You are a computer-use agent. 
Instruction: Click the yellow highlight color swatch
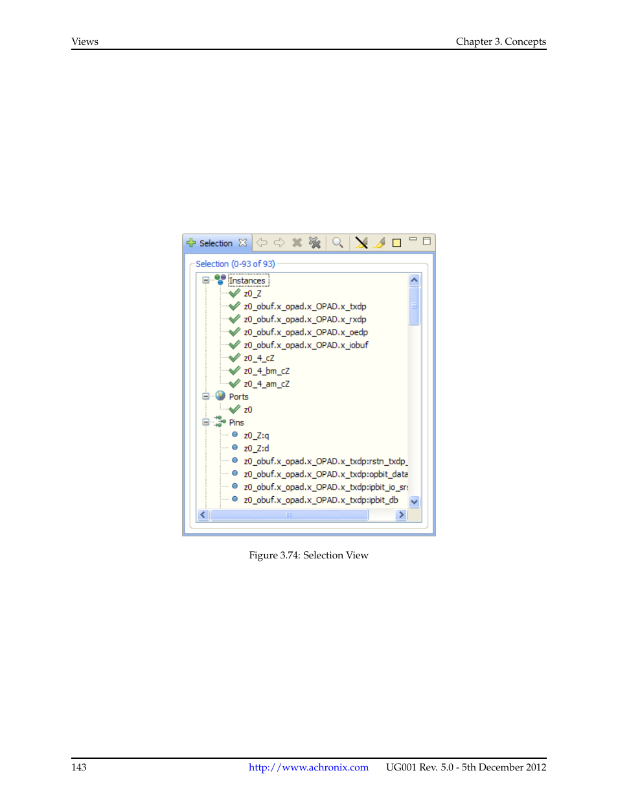(396, 242)
